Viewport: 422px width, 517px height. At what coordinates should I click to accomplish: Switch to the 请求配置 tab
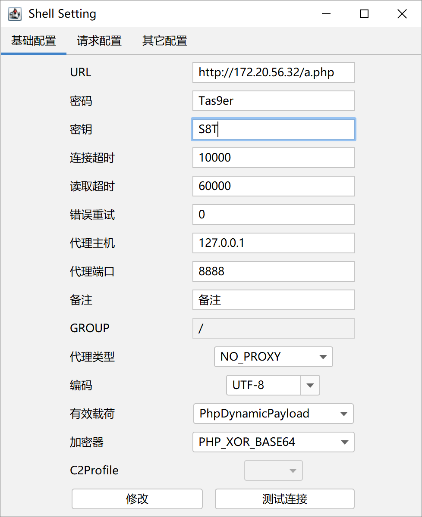click(x=99, y=41)
